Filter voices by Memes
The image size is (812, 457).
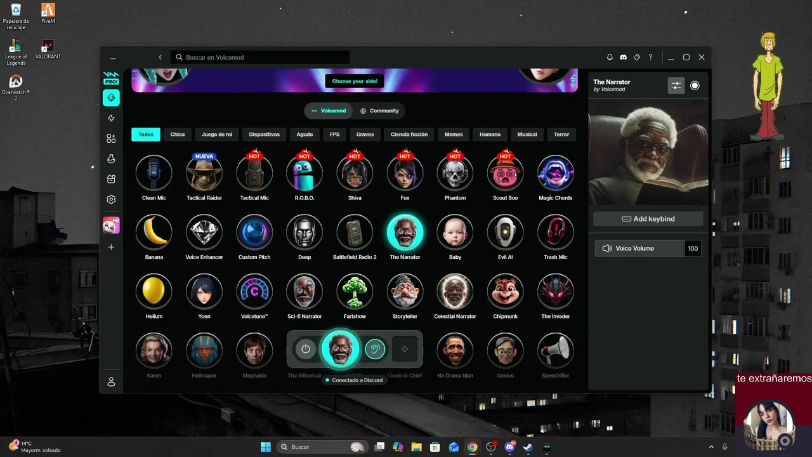[454, 135]
